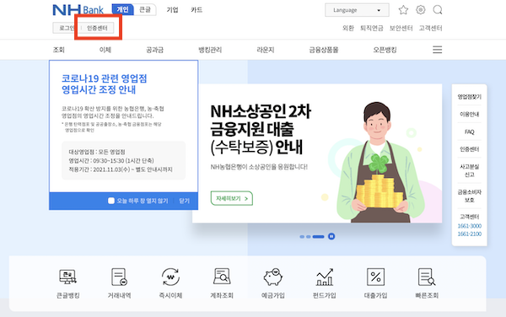Open 조회 menu

tap(59, 50)
